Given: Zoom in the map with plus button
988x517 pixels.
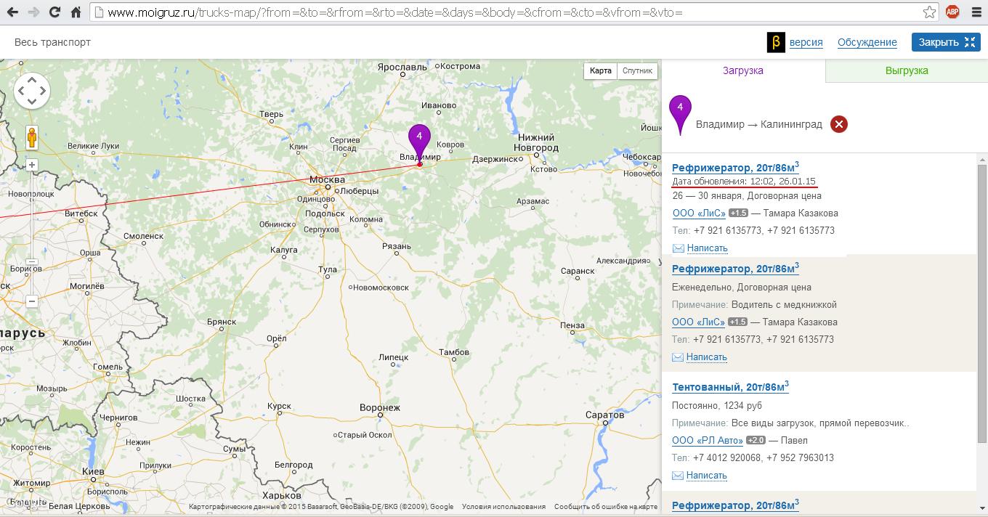Looking at the screenshot, I should [x=32, y=166].
